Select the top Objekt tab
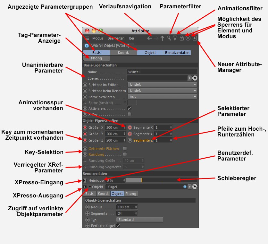Image resolution: width=268 pixels, height=244 pixels. [x=150, y=53]
